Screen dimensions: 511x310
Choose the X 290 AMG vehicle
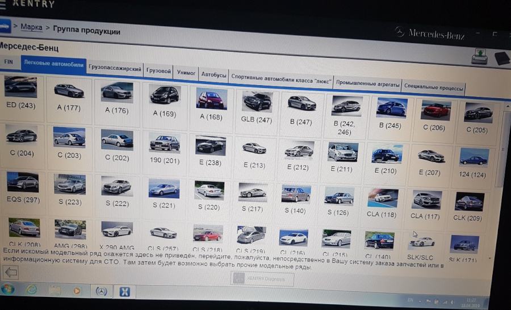[117, 235]
